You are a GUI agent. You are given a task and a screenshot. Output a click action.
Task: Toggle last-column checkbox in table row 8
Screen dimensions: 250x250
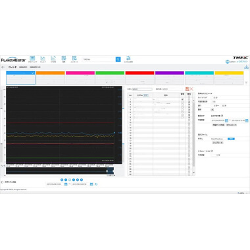[x=189, y=118]
